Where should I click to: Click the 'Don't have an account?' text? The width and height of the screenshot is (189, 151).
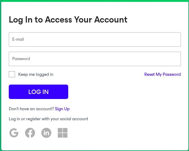31,109
